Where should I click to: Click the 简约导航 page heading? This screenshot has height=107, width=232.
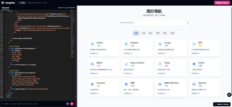click(x=154, y=11)
